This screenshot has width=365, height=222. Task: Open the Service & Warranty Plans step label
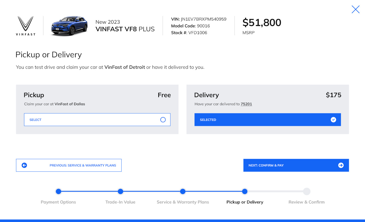pos(183,202)
